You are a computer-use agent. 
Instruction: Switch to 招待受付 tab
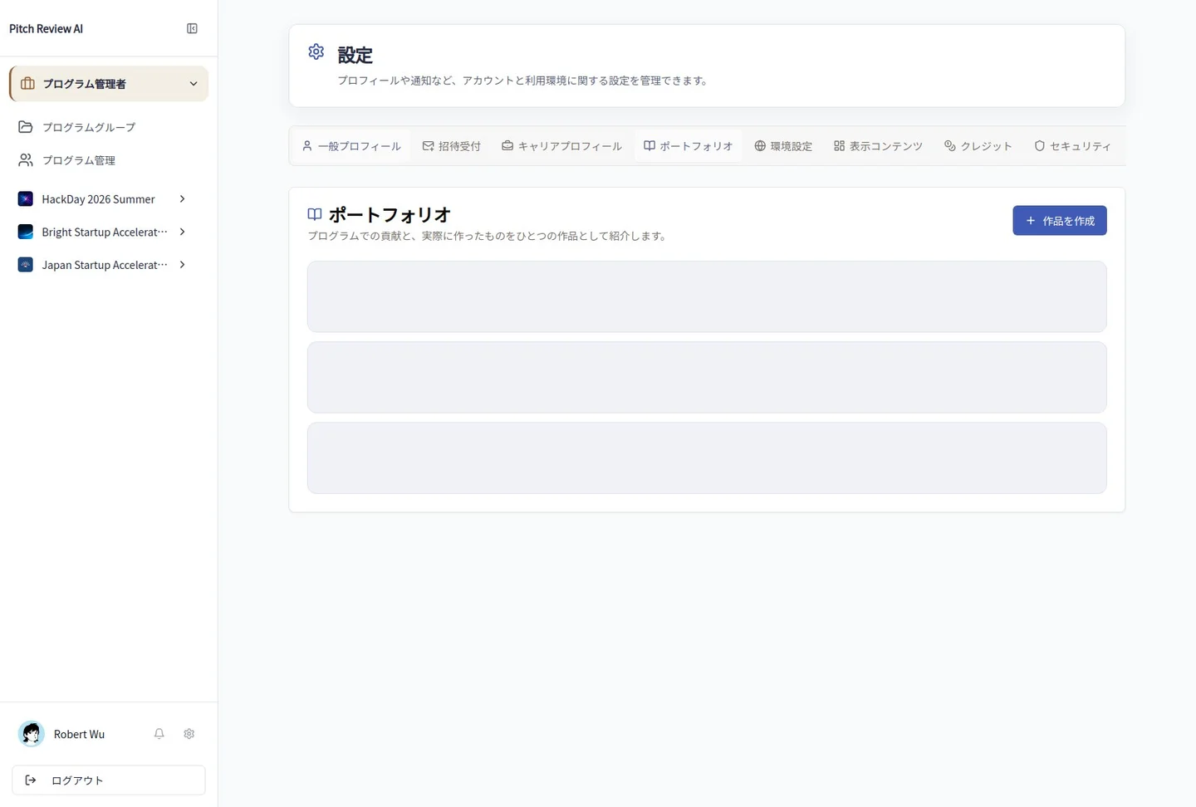click(x=452, y=146)
